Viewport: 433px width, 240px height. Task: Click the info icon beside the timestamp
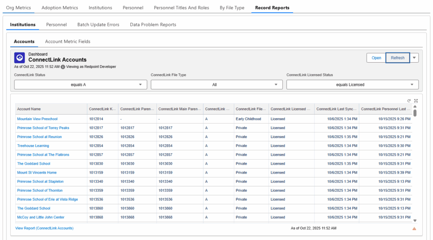tap(63, 67)
